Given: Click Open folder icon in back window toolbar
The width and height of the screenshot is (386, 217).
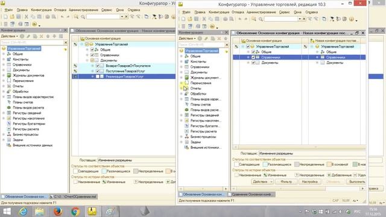Looking at the screenshot, I should point(12,17).
